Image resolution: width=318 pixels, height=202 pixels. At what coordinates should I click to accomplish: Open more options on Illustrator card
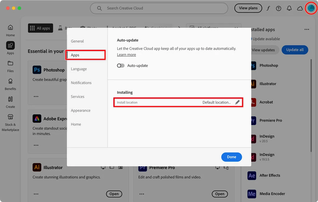[x=36, y=194]
